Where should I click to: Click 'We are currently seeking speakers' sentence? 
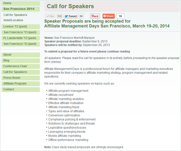point(79,83)
